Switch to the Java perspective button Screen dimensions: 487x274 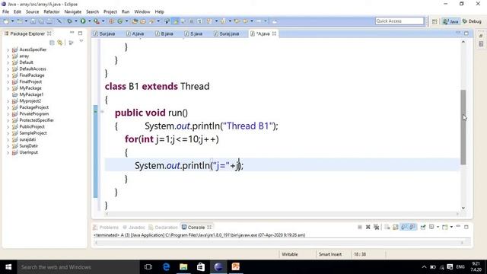pyautogui.click(x=451, y=21)
